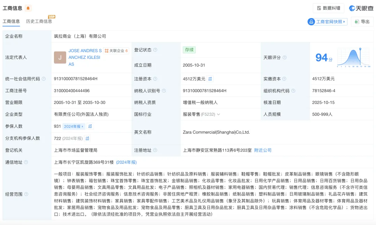
Task: Click organization code 78152846-4
Action: pyautogui.click(x=323, y=90)
